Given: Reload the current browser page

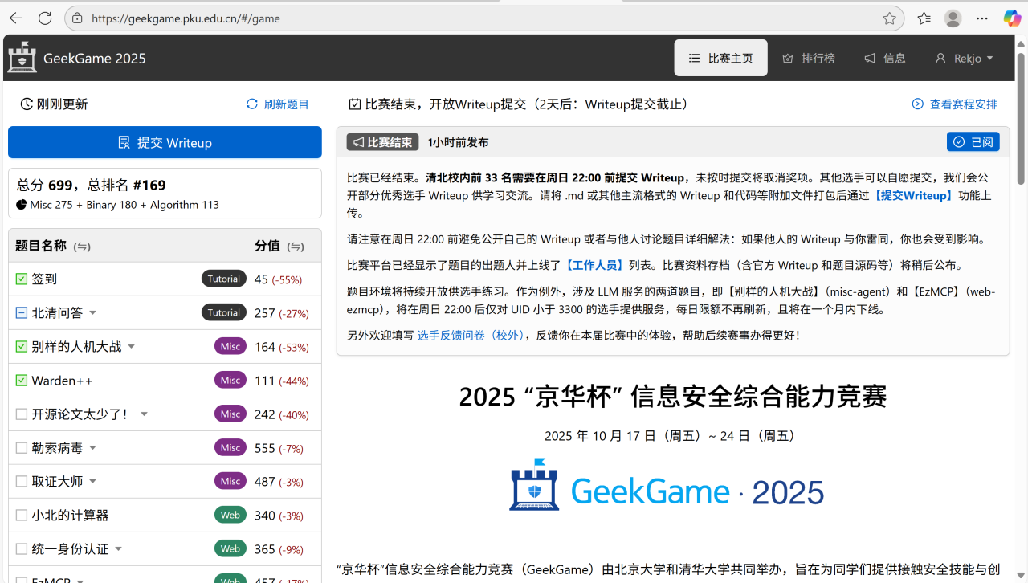Looking at the screenshot, I should pos(45,18).
